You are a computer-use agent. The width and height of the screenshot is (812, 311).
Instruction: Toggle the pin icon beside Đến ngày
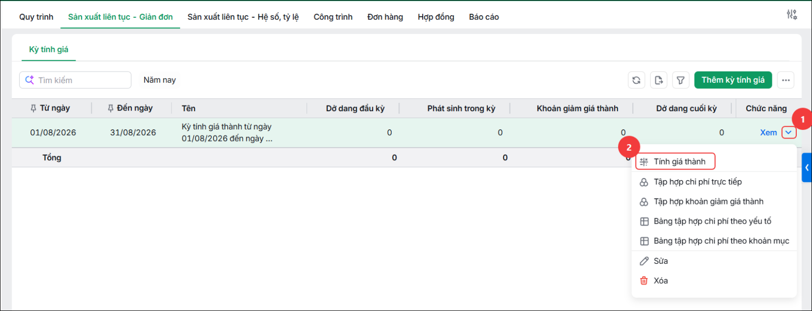click(x=111, y=108)
